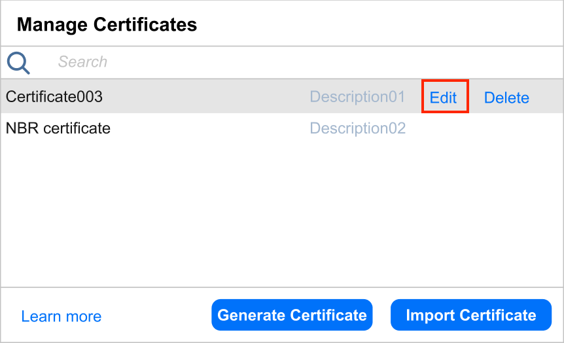Click the Description02 text
564x343 pixels.
(x=357, y=128)
